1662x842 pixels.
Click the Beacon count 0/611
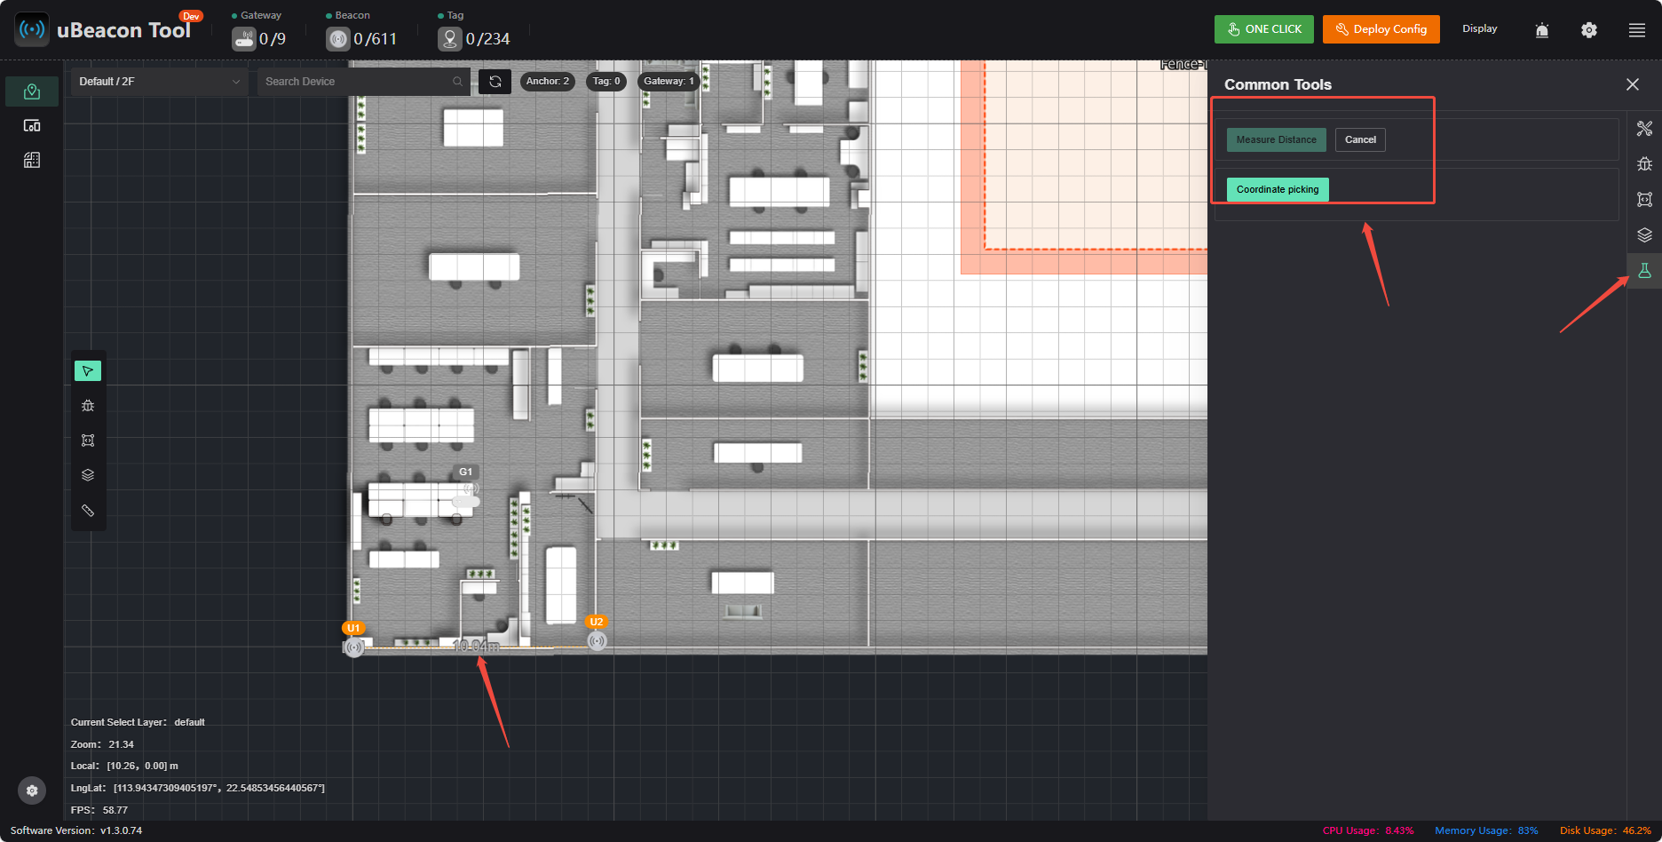[x=376, y=39]
